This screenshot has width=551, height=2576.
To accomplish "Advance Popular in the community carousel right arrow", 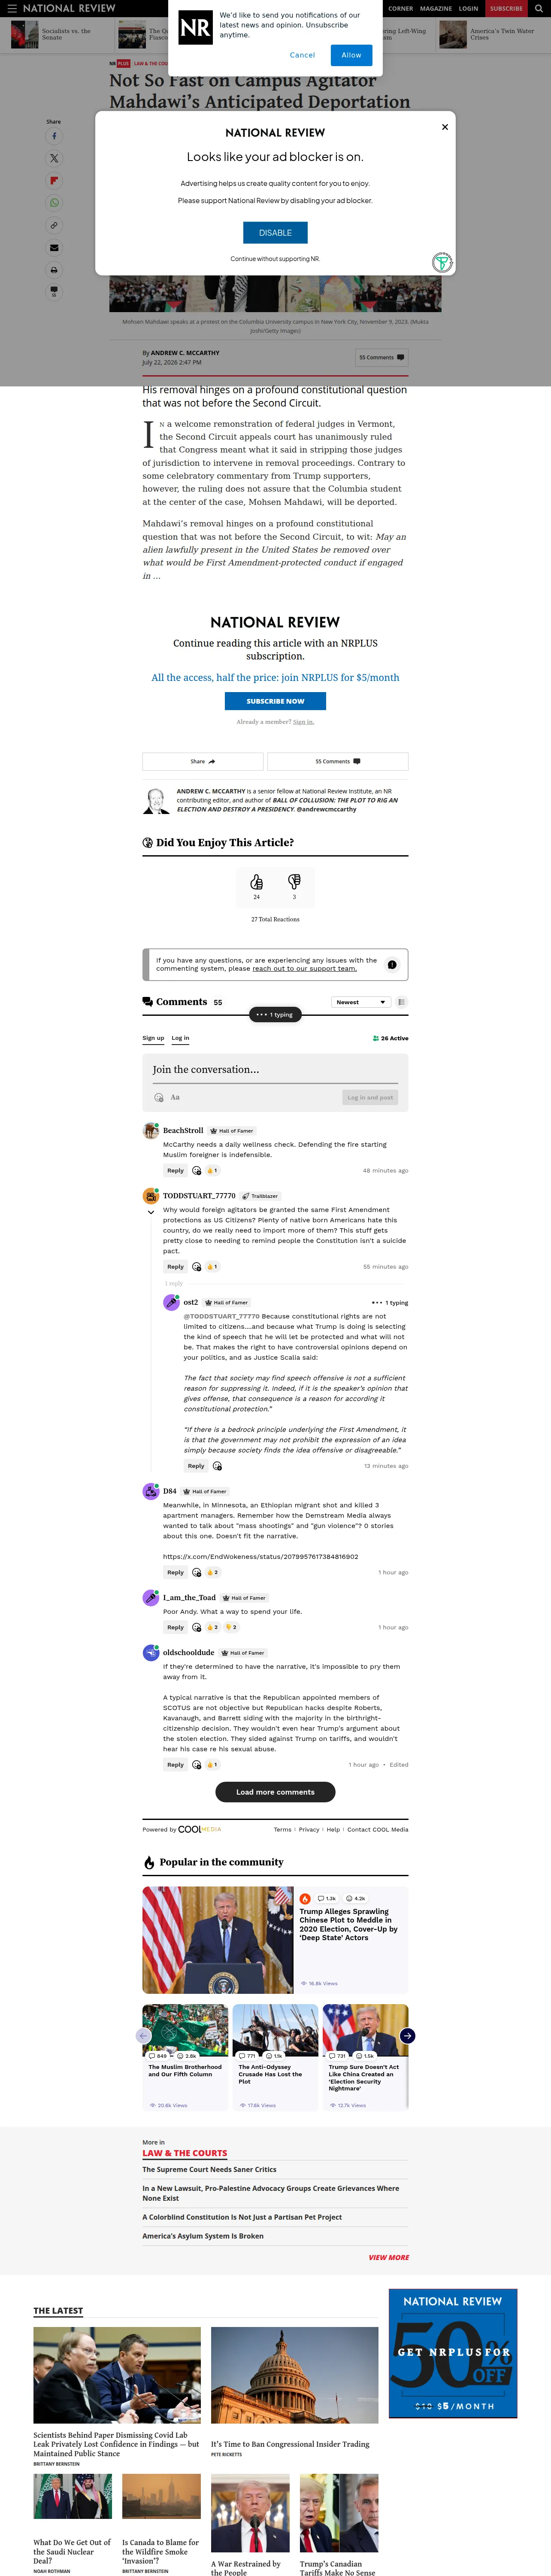I will (407, 2036).
